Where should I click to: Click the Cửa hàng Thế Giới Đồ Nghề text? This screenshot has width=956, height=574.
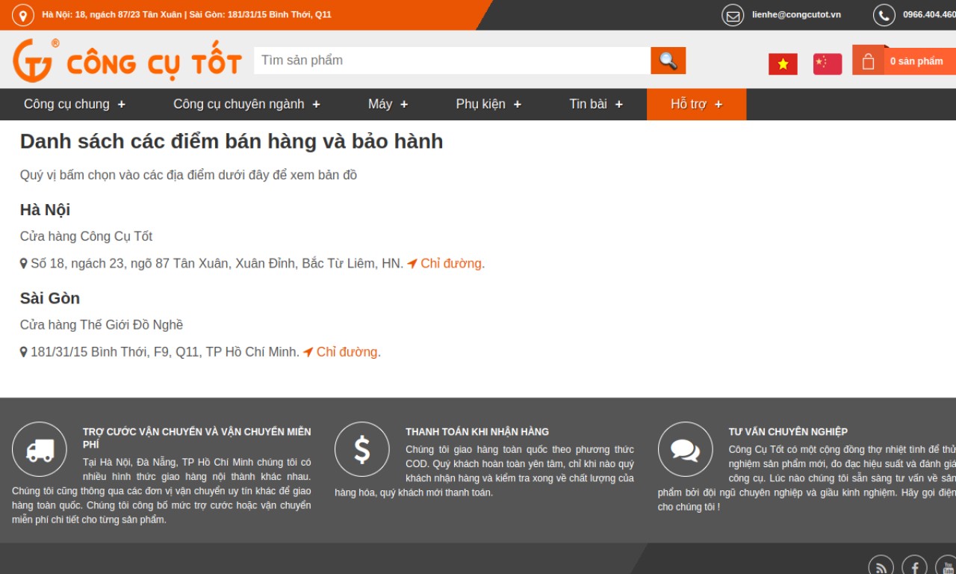[x=102, y=325]
